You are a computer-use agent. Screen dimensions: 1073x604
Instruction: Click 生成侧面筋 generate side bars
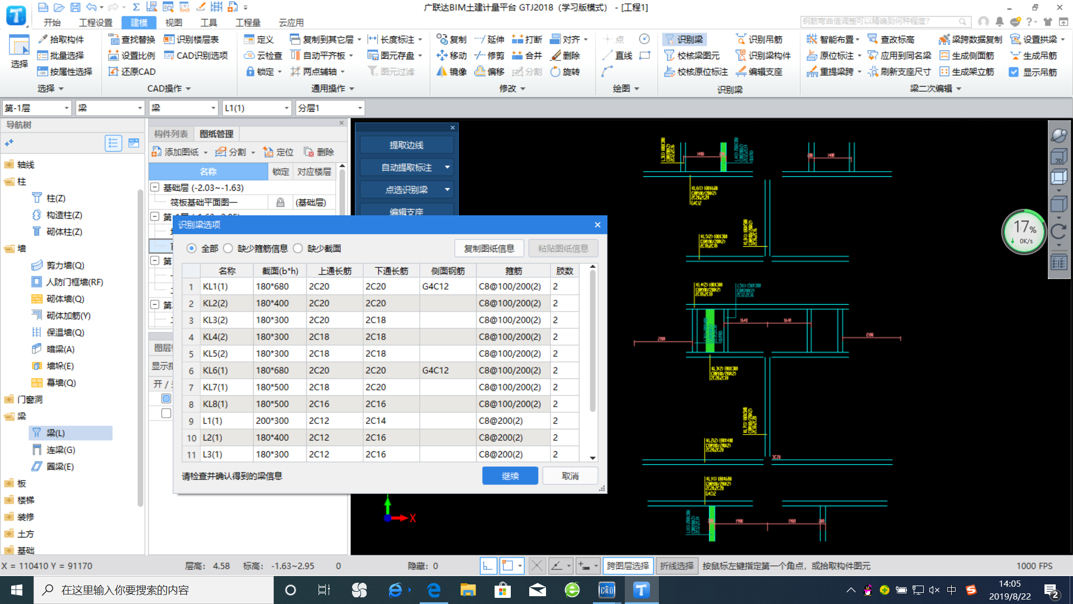967,55
